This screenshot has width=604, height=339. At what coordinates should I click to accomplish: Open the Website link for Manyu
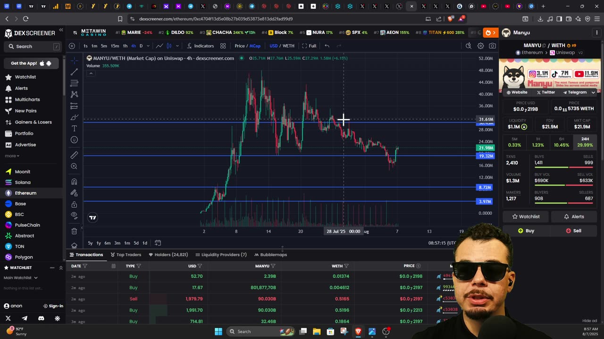click(x=517, y=92)
